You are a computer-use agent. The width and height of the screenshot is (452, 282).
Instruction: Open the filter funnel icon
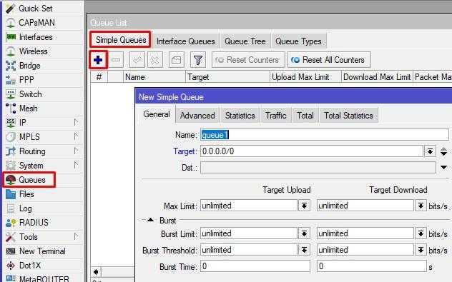click(x=198, y=60)
